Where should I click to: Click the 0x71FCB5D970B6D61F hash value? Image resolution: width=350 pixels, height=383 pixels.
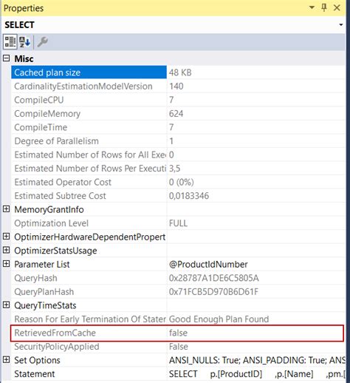tap(213, 291)
